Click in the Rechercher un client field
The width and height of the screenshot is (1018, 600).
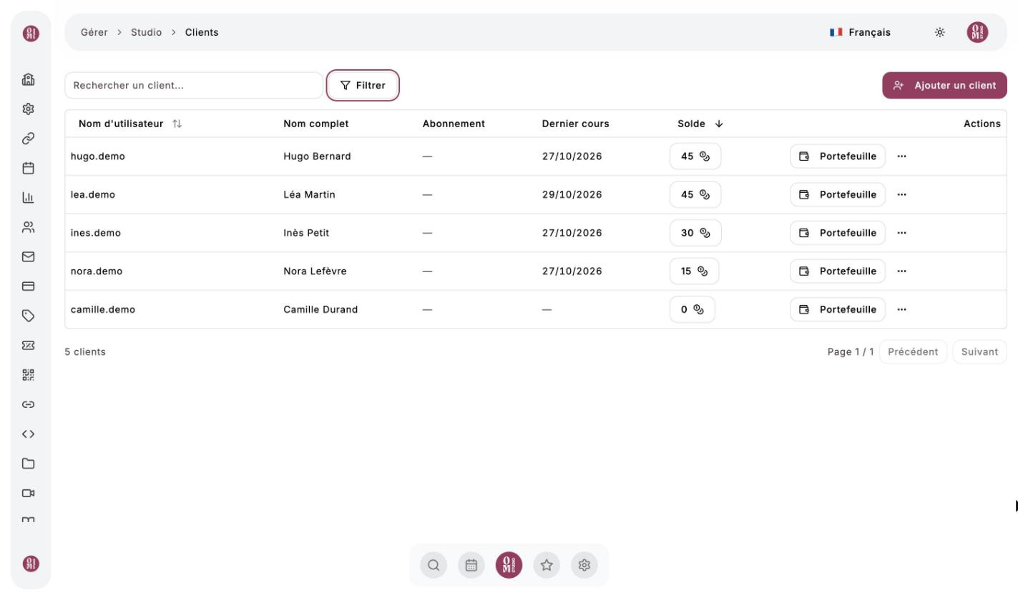193,85
